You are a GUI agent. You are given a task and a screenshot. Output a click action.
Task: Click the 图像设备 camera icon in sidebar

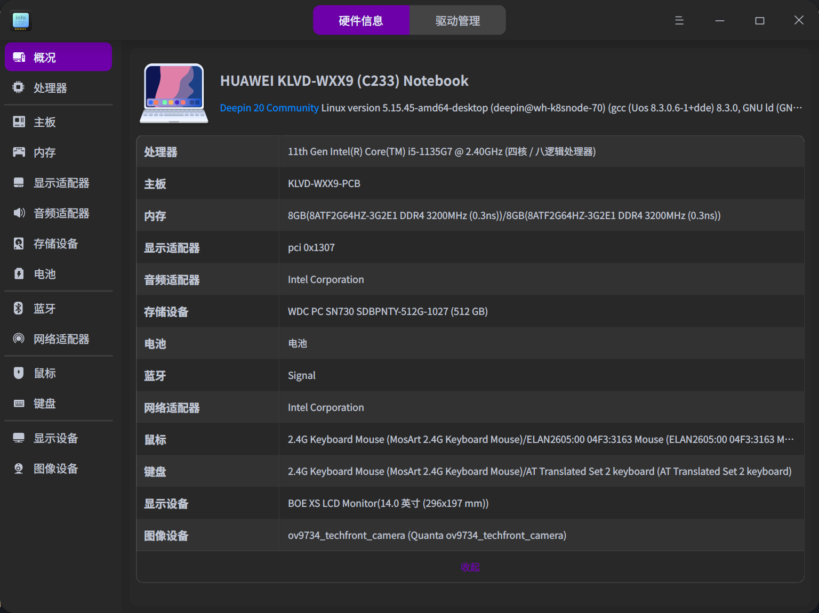(19, 469)
